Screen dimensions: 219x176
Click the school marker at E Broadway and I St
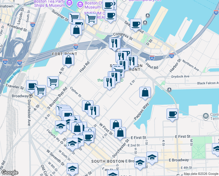(x=152, y=158)
